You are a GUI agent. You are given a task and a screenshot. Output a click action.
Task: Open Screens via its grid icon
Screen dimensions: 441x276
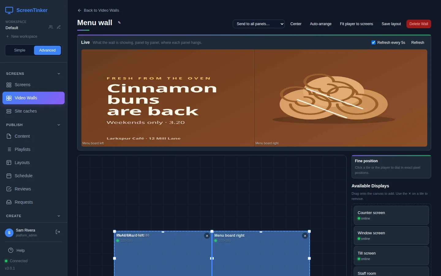click(x=9, y=85)
